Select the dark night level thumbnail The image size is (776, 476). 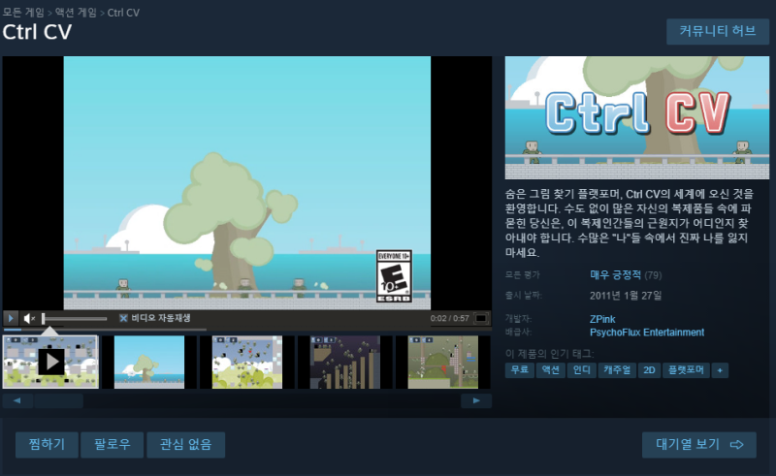click(345, 362)
